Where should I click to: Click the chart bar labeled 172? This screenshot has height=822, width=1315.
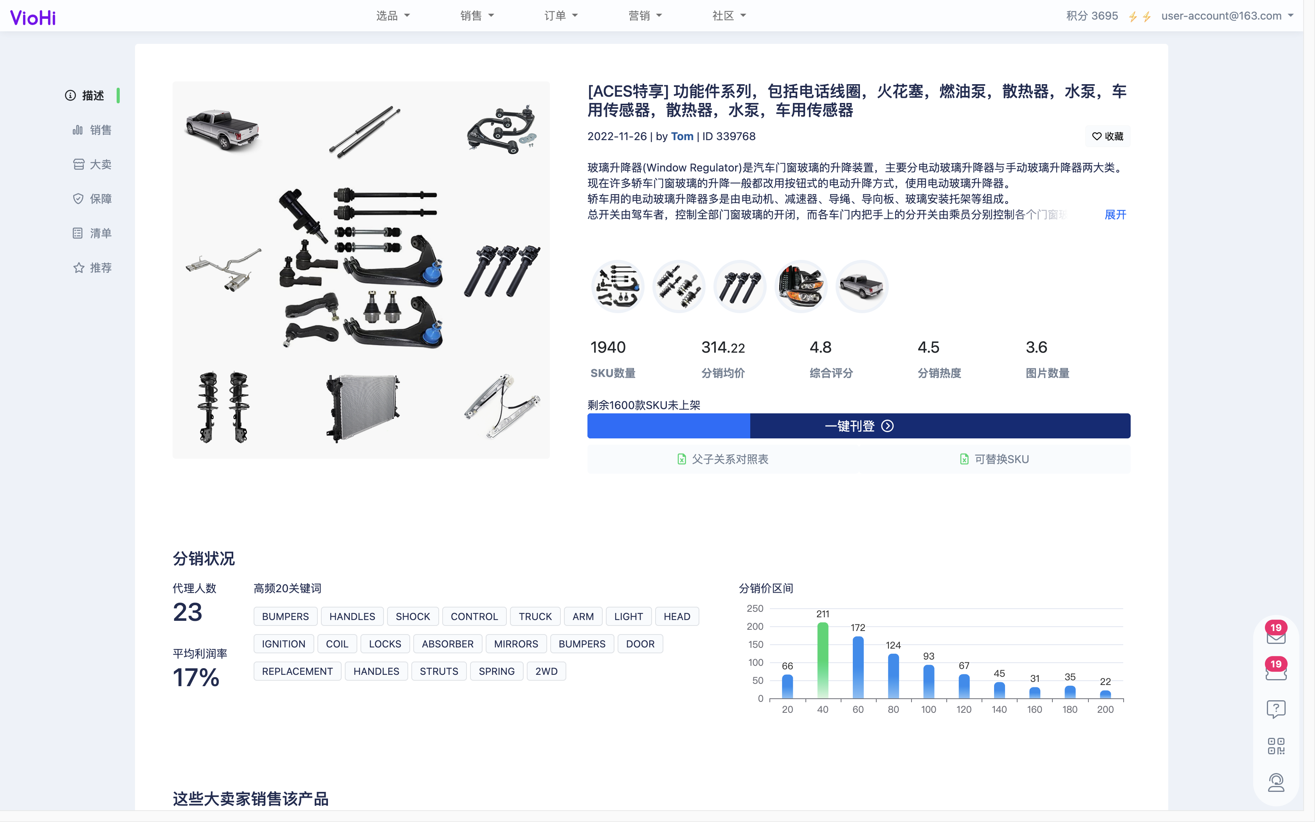click(858, 668)
